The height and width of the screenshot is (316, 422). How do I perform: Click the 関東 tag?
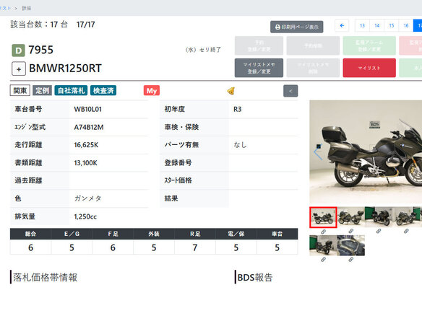[20, 91]
